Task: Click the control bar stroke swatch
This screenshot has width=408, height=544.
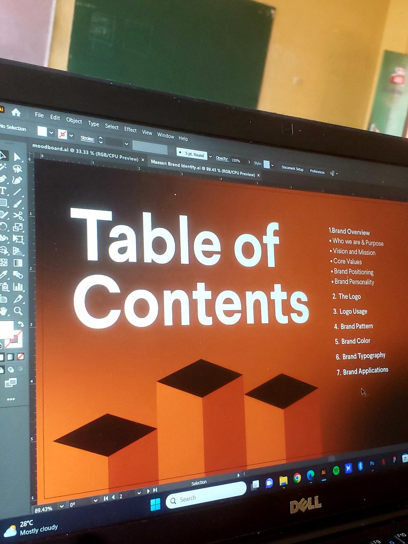Action: pos(63,134)
